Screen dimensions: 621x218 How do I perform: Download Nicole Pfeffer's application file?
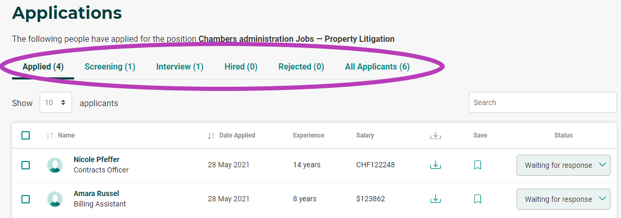[x=435, y=165]
